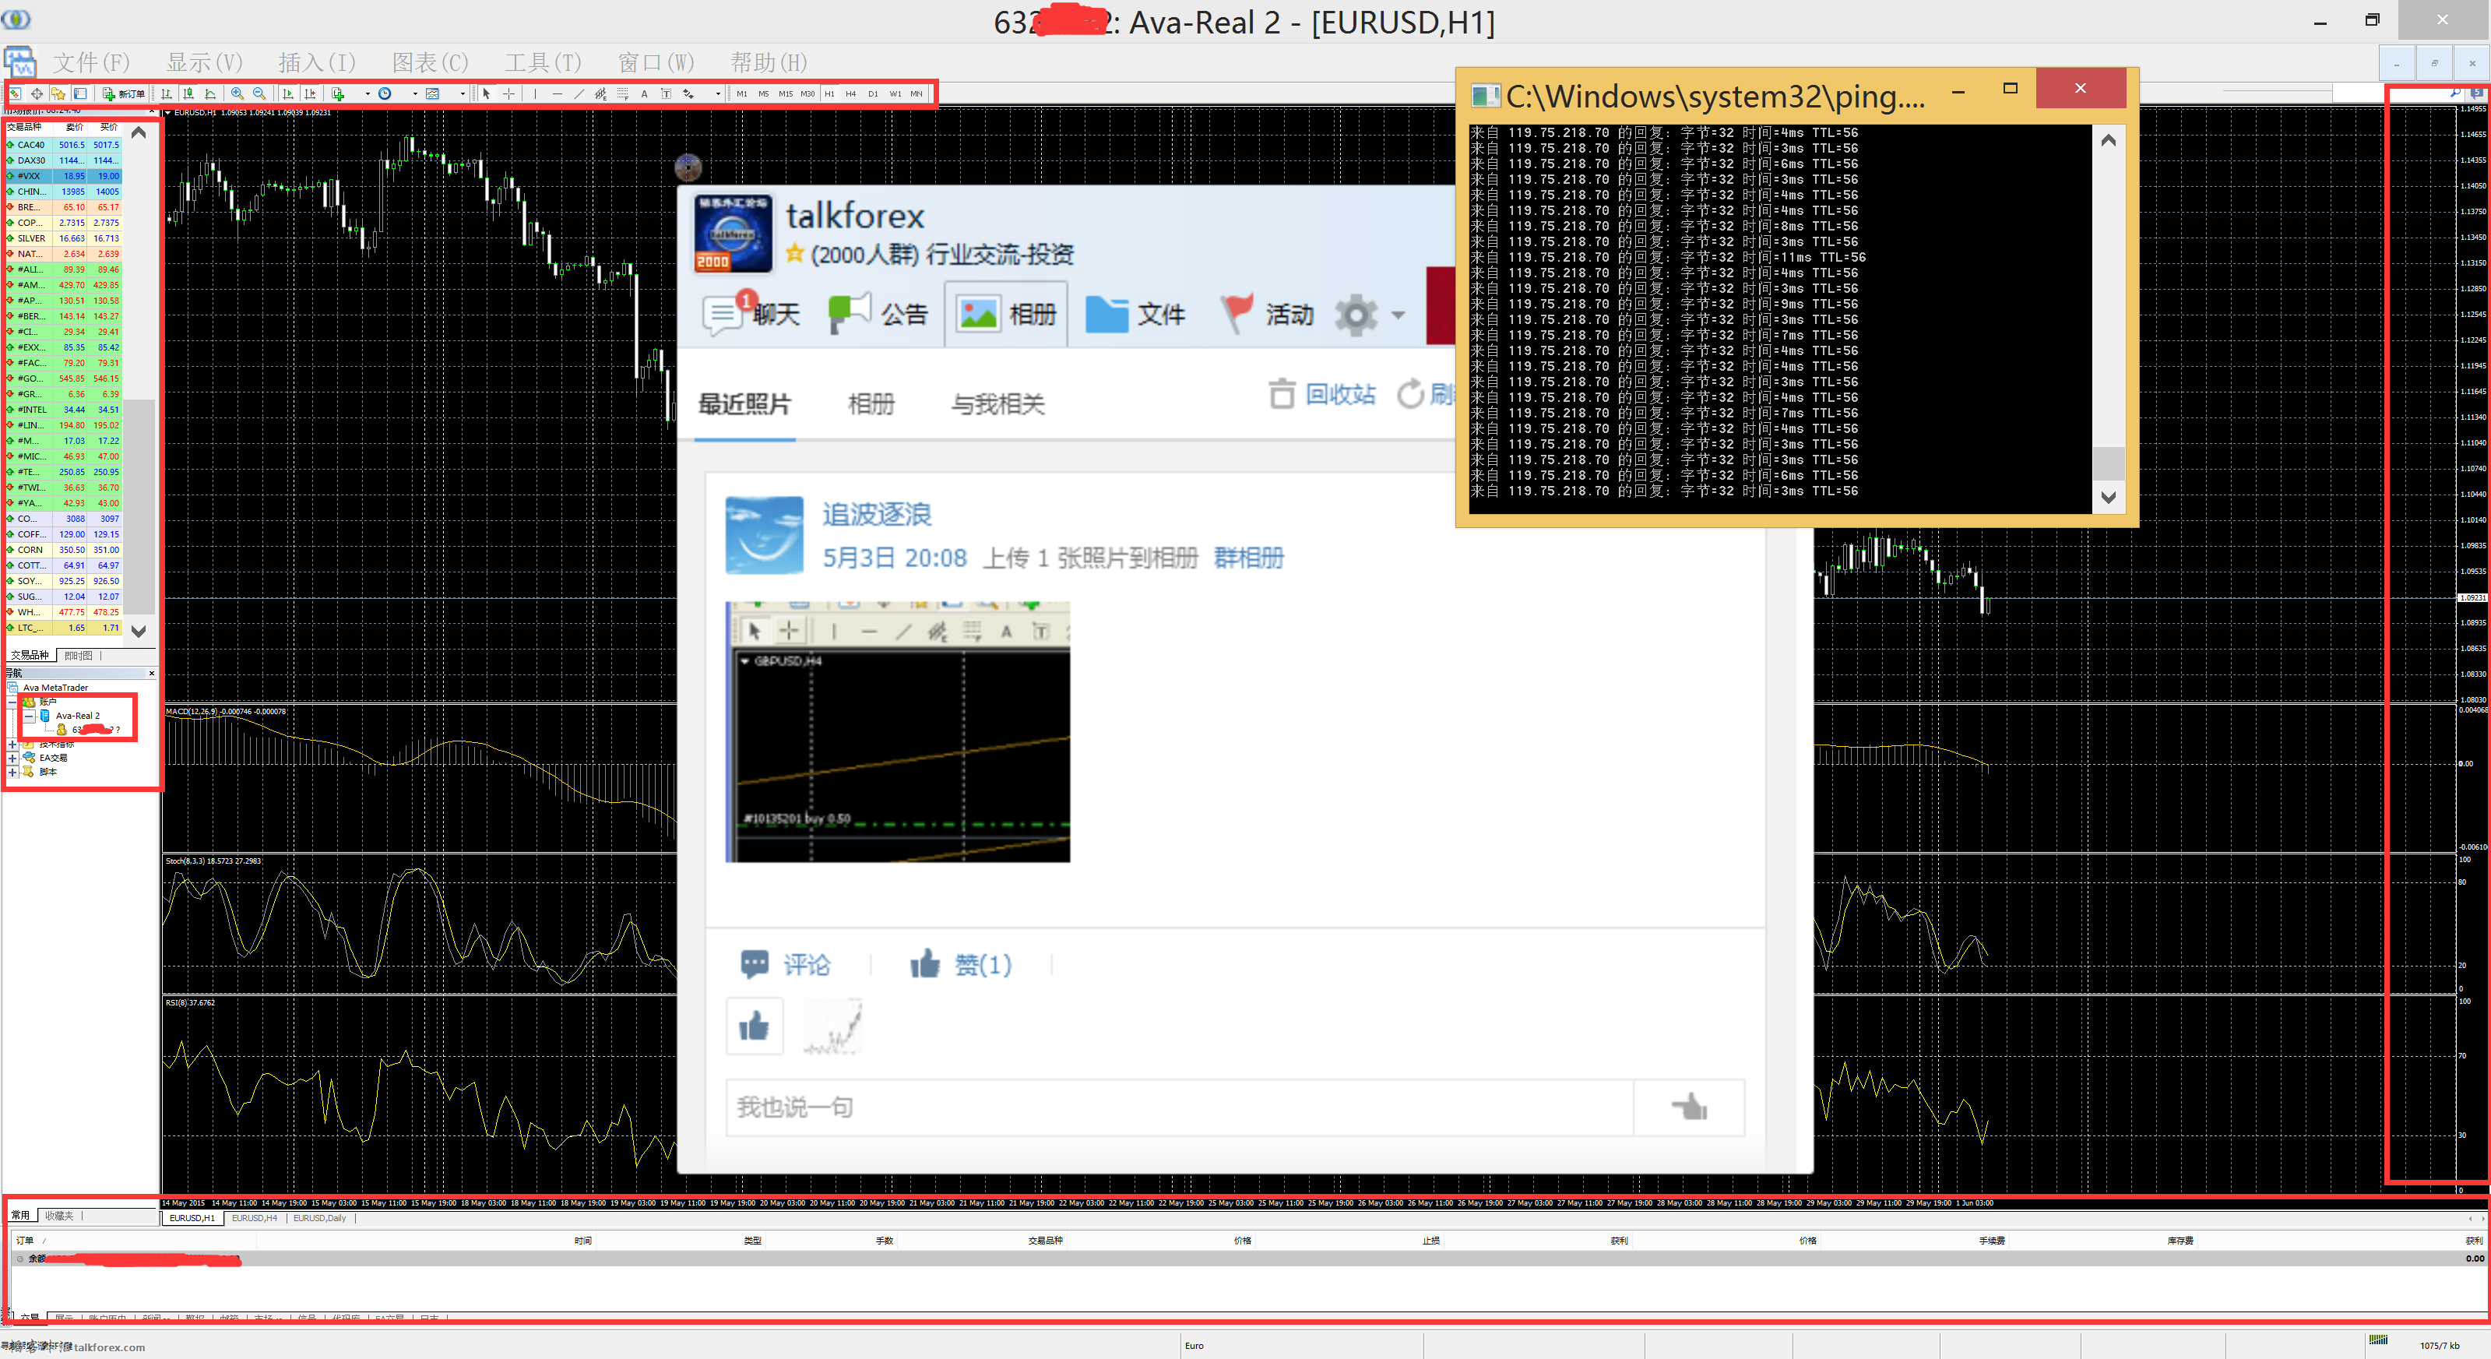
Task: Switch timeframe to M15
Action: tap(786, 93)
